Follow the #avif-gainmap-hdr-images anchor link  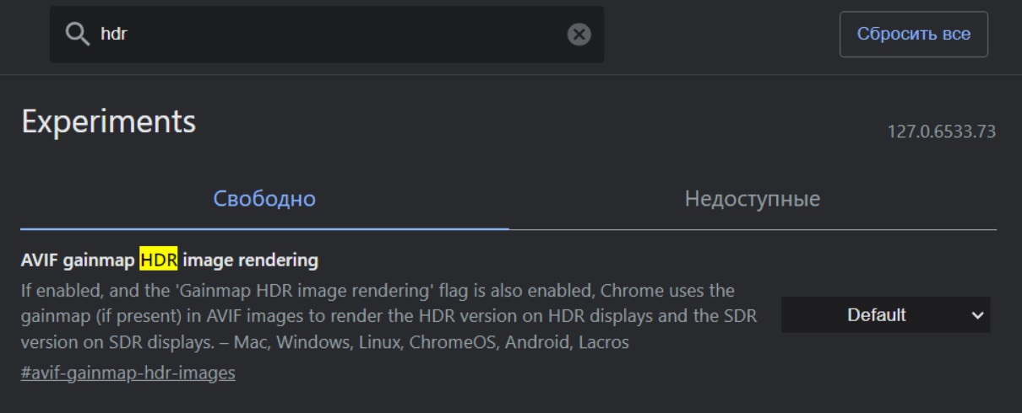coord(128,373)
